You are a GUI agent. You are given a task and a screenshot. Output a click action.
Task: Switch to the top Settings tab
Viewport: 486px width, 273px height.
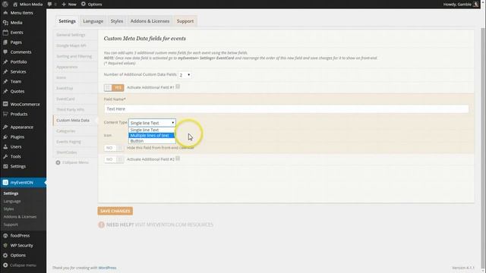[x=67, y=21]
